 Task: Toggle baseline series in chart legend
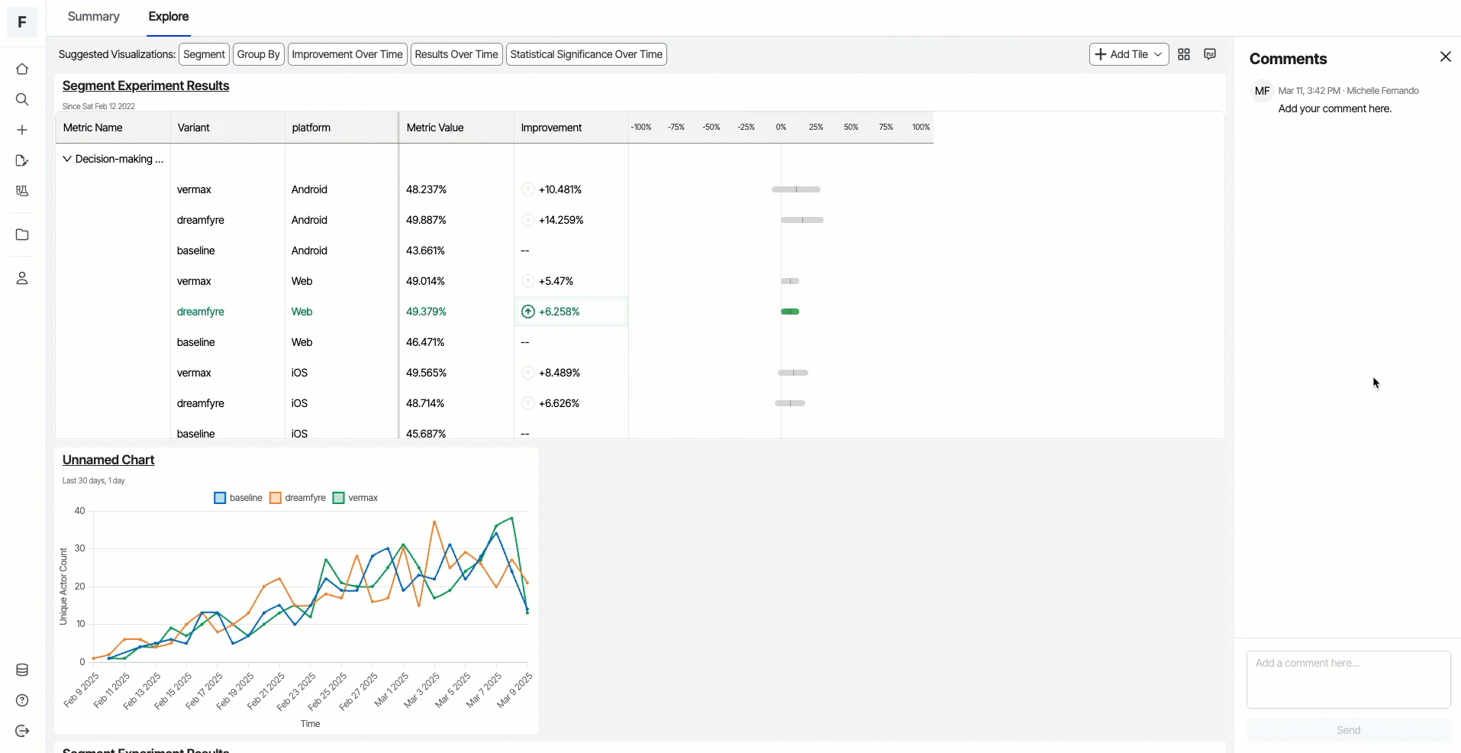click(238, 498)
